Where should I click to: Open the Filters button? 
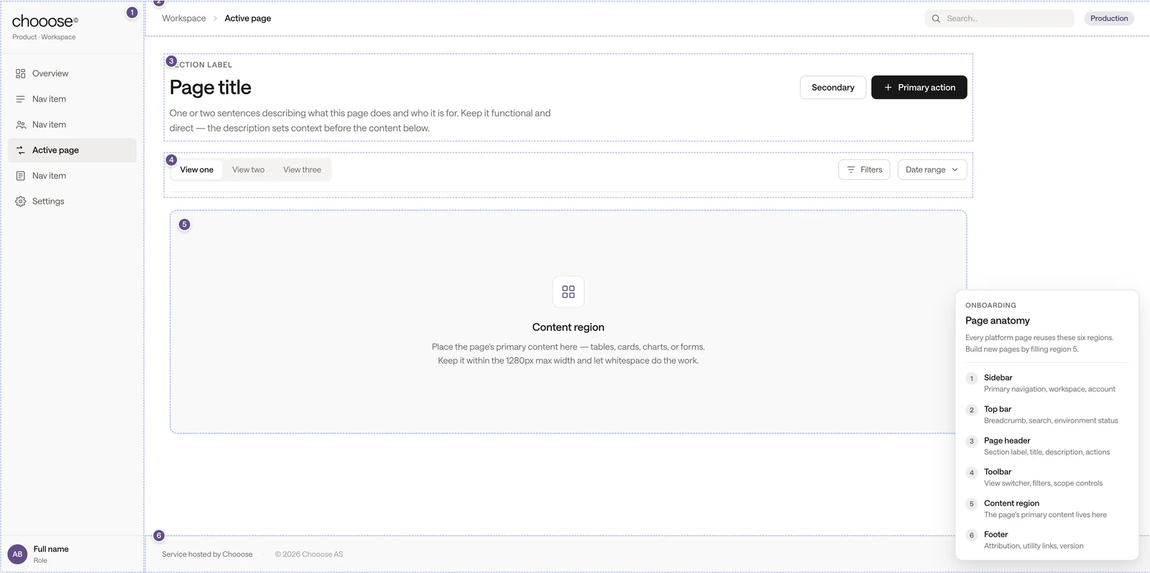[x=864, y=170]
